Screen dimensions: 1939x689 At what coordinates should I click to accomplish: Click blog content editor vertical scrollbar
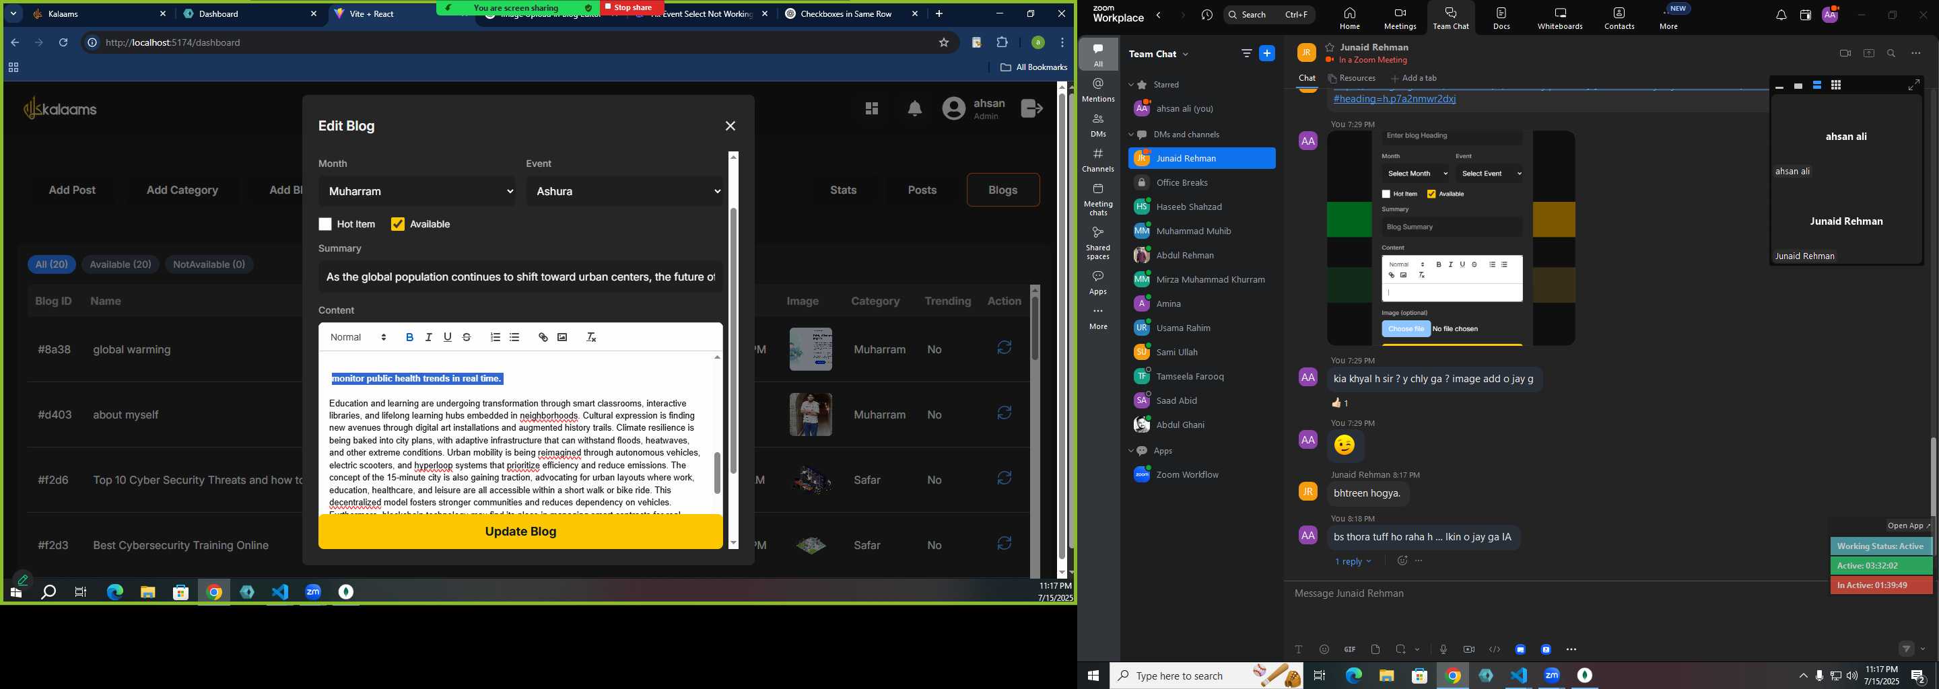[716, 473]
